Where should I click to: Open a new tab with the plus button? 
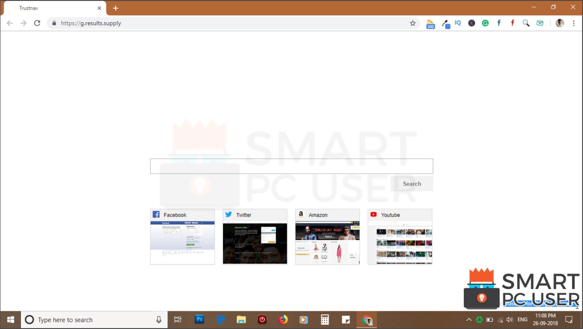[x=116, y=8]
